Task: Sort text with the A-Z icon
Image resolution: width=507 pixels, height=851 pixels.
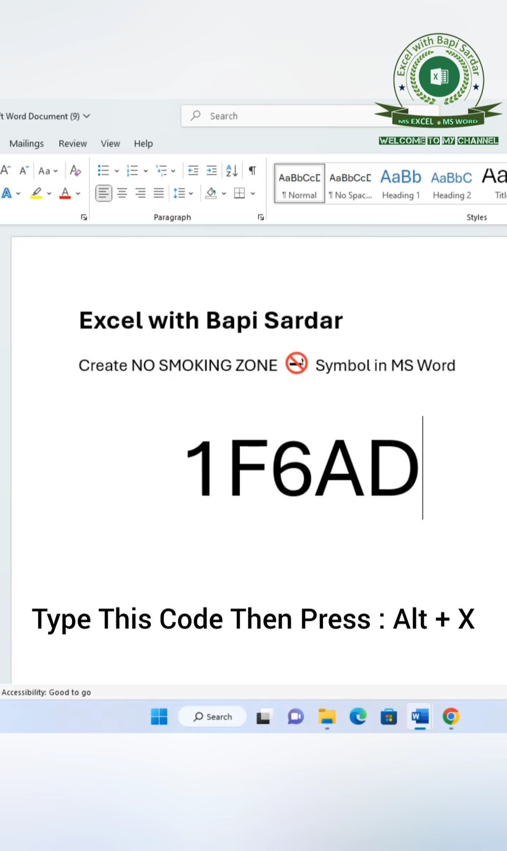Action: pyautogui.click(x=232, y=171)
